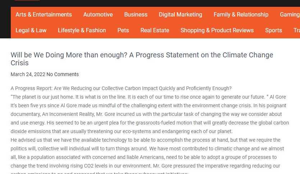
Task: Open Shopping & Product Reviews category
Action: (x=217, y=30)
